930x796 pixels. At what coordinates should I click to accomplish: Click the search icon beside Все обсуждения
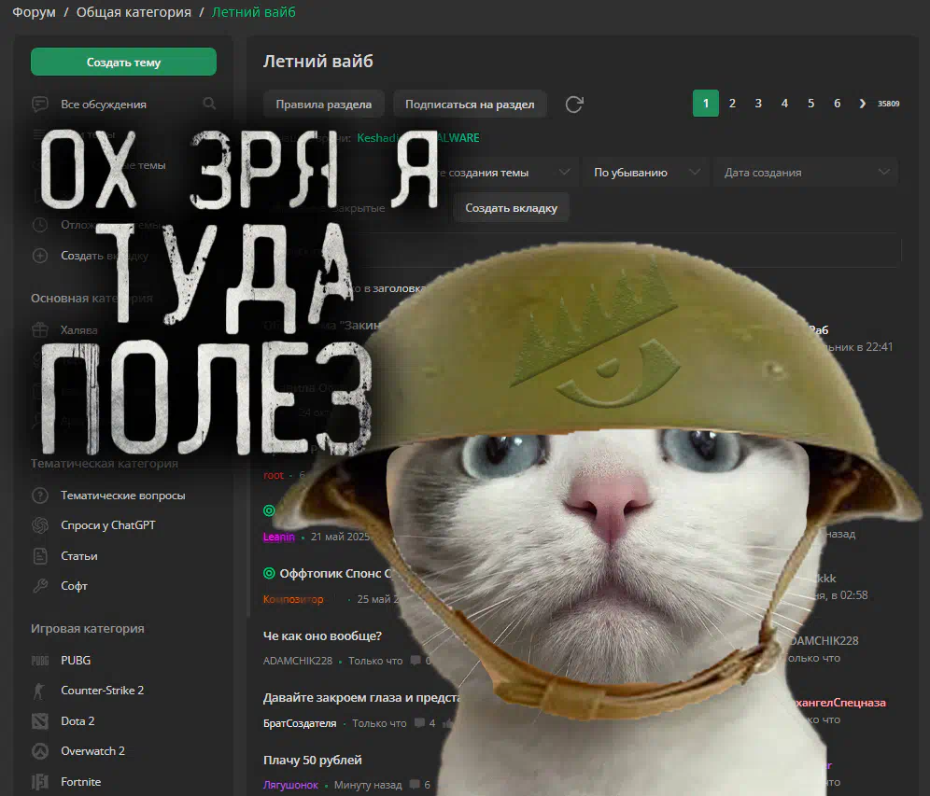pos(209,104)
